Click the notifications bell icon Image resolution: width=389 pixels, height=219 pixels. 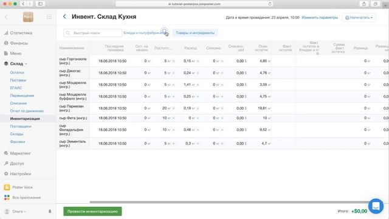(x=50, y=211)
